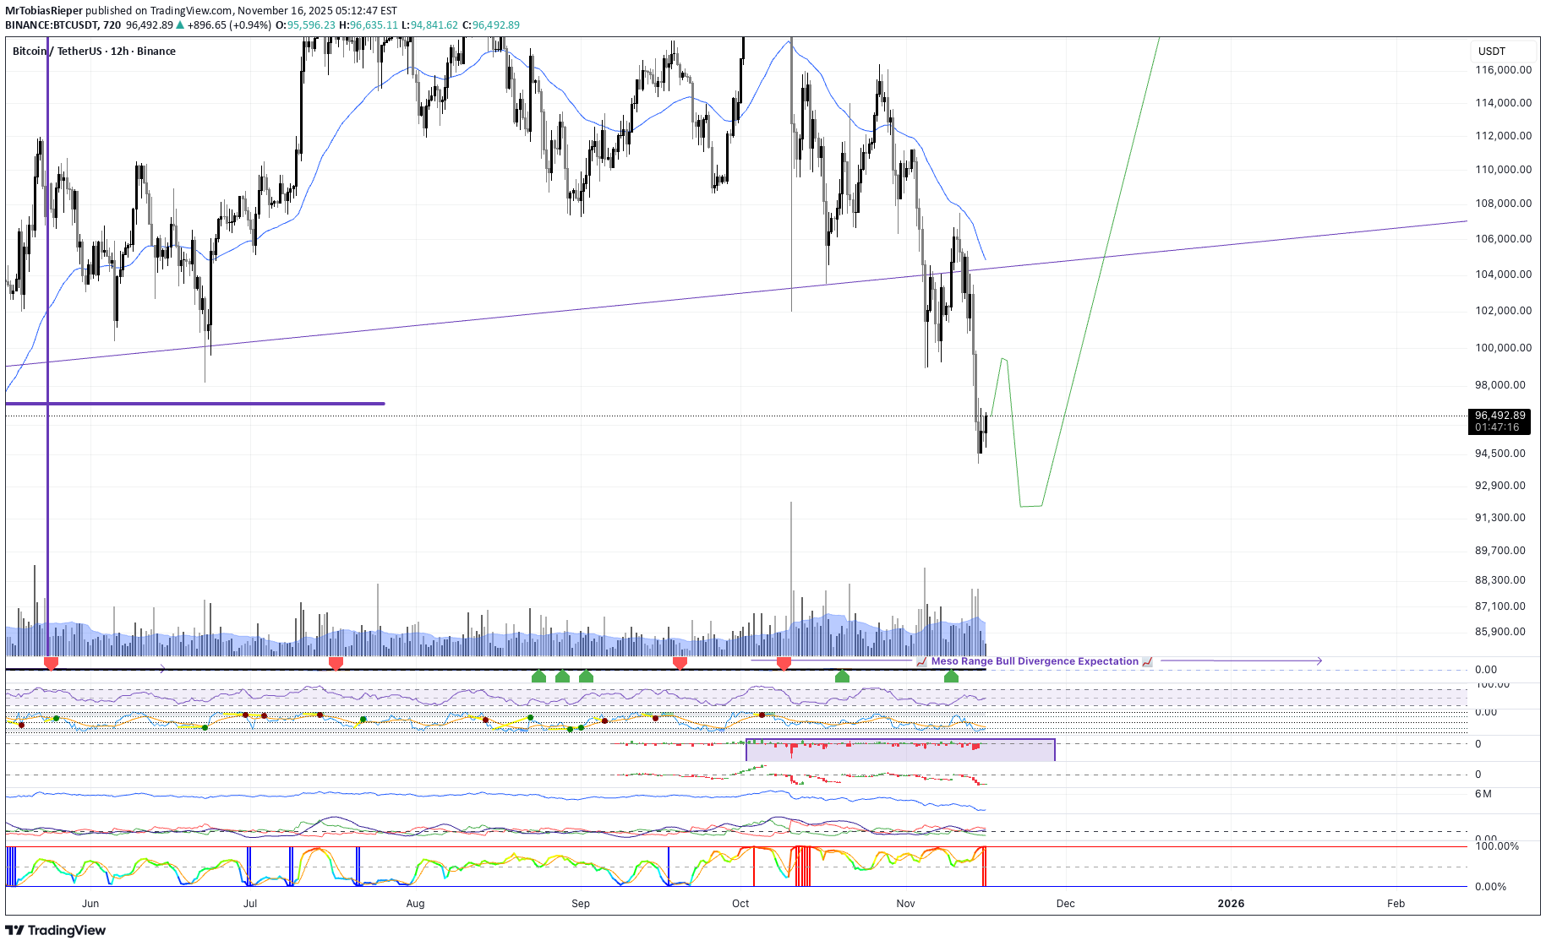
Task: Switch to the USDT currency tab
Action: click(1494, 51)
